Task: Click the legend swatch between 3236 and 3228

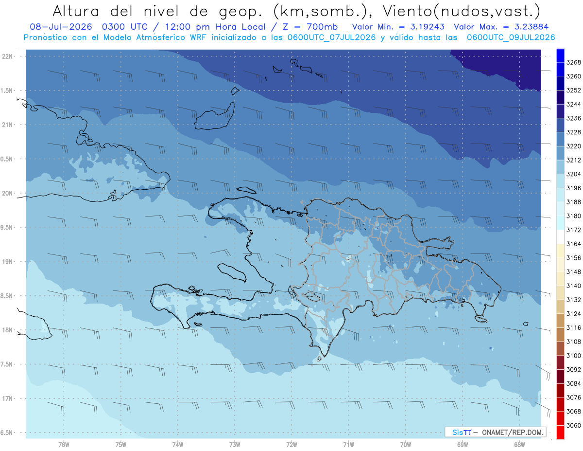Action: [x=560, y=125]
